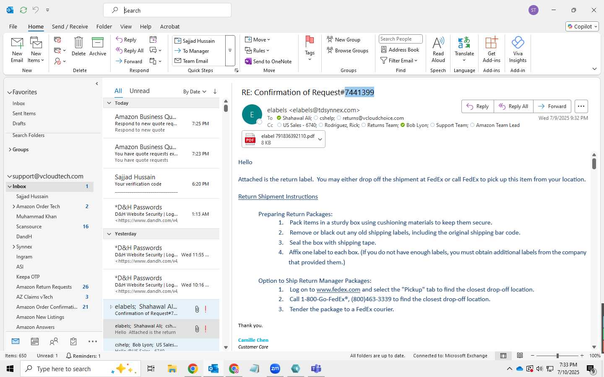Open elabel 791836392110.pdf attachment

point(279,139)
